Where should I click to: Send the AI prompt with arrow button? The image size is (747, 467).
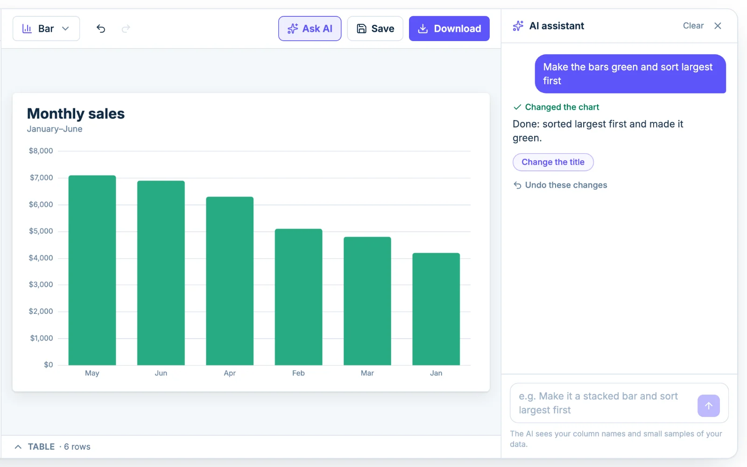(708, 406)
